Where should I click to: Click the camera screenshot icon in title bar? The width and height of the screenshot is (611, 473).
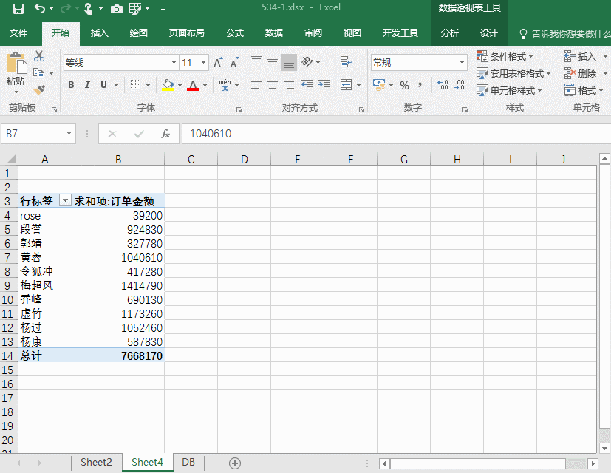coord(116,9)
